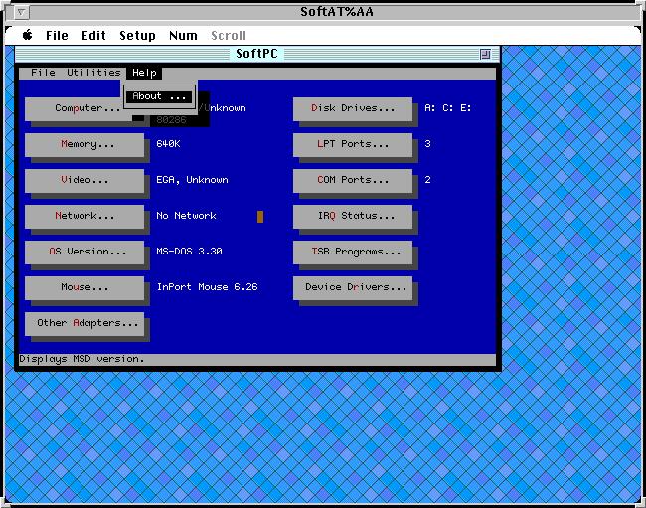Open the Num menu
Viewport: 646px width, 508px height.
point(183,35)
